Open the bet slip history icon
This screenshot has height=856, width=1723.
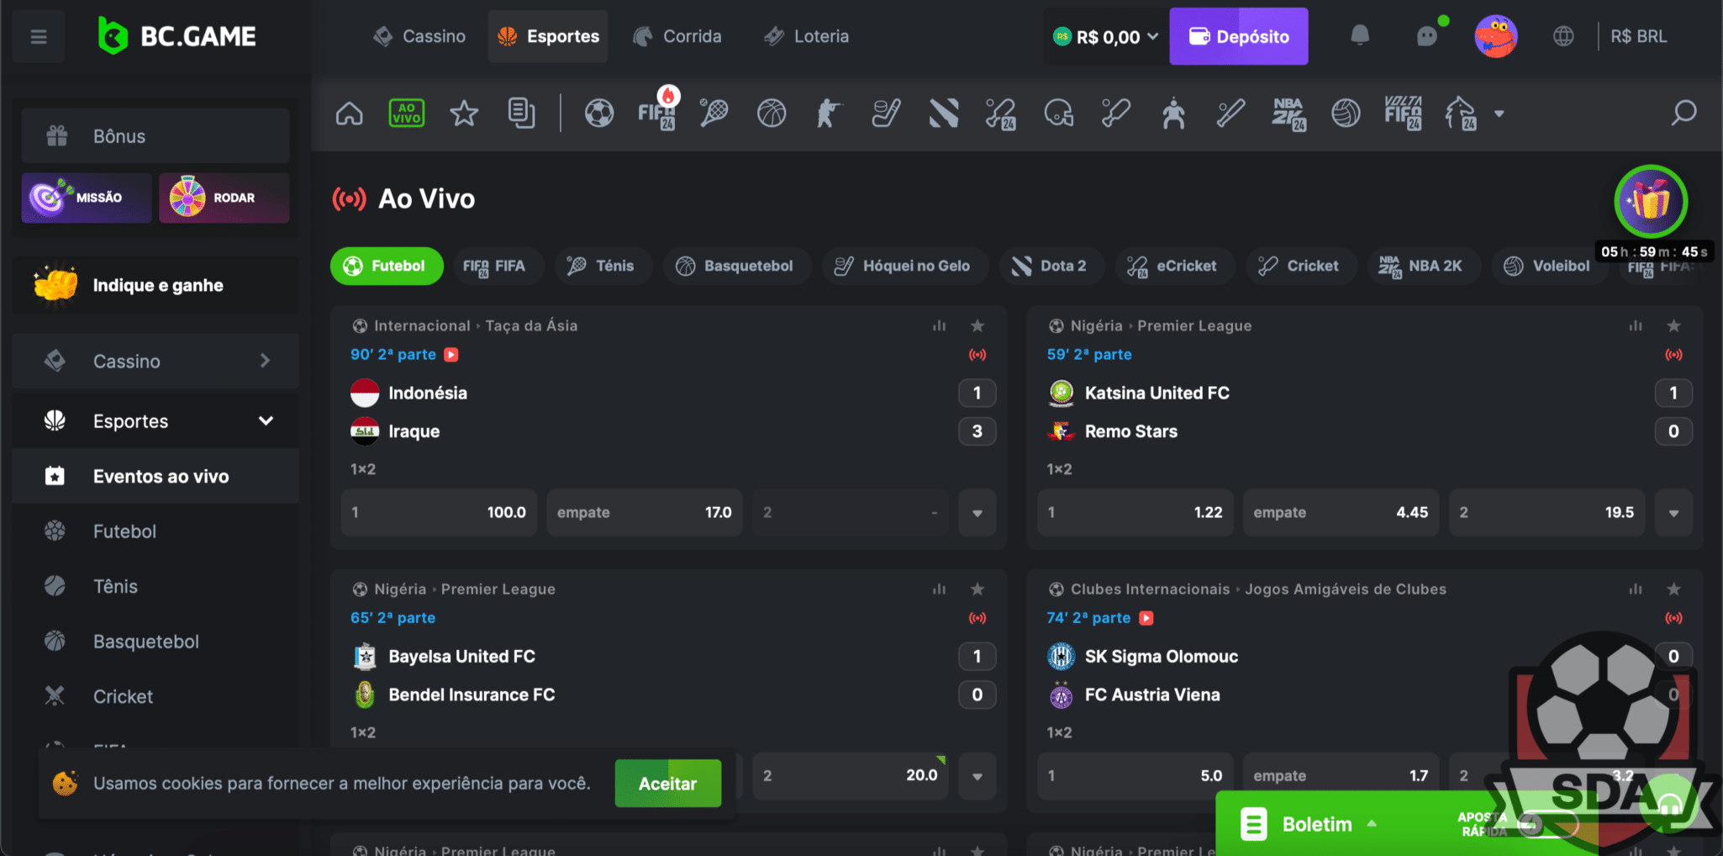click(x=521, y=113)
